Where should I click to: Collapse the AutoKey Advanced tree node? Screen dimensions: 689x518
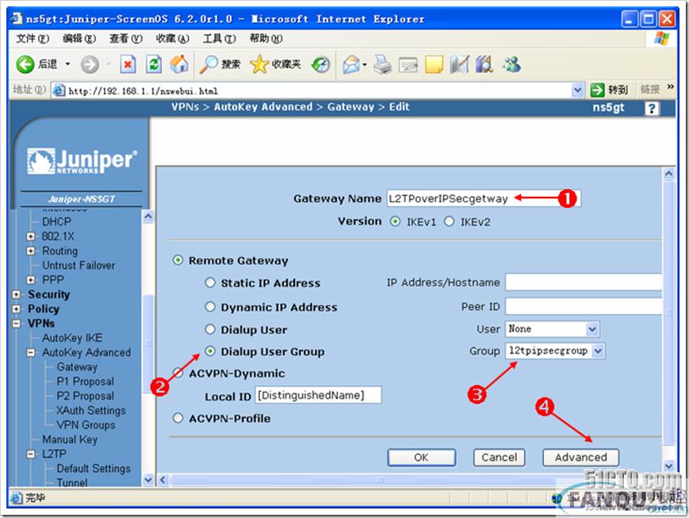coord(30,353)
